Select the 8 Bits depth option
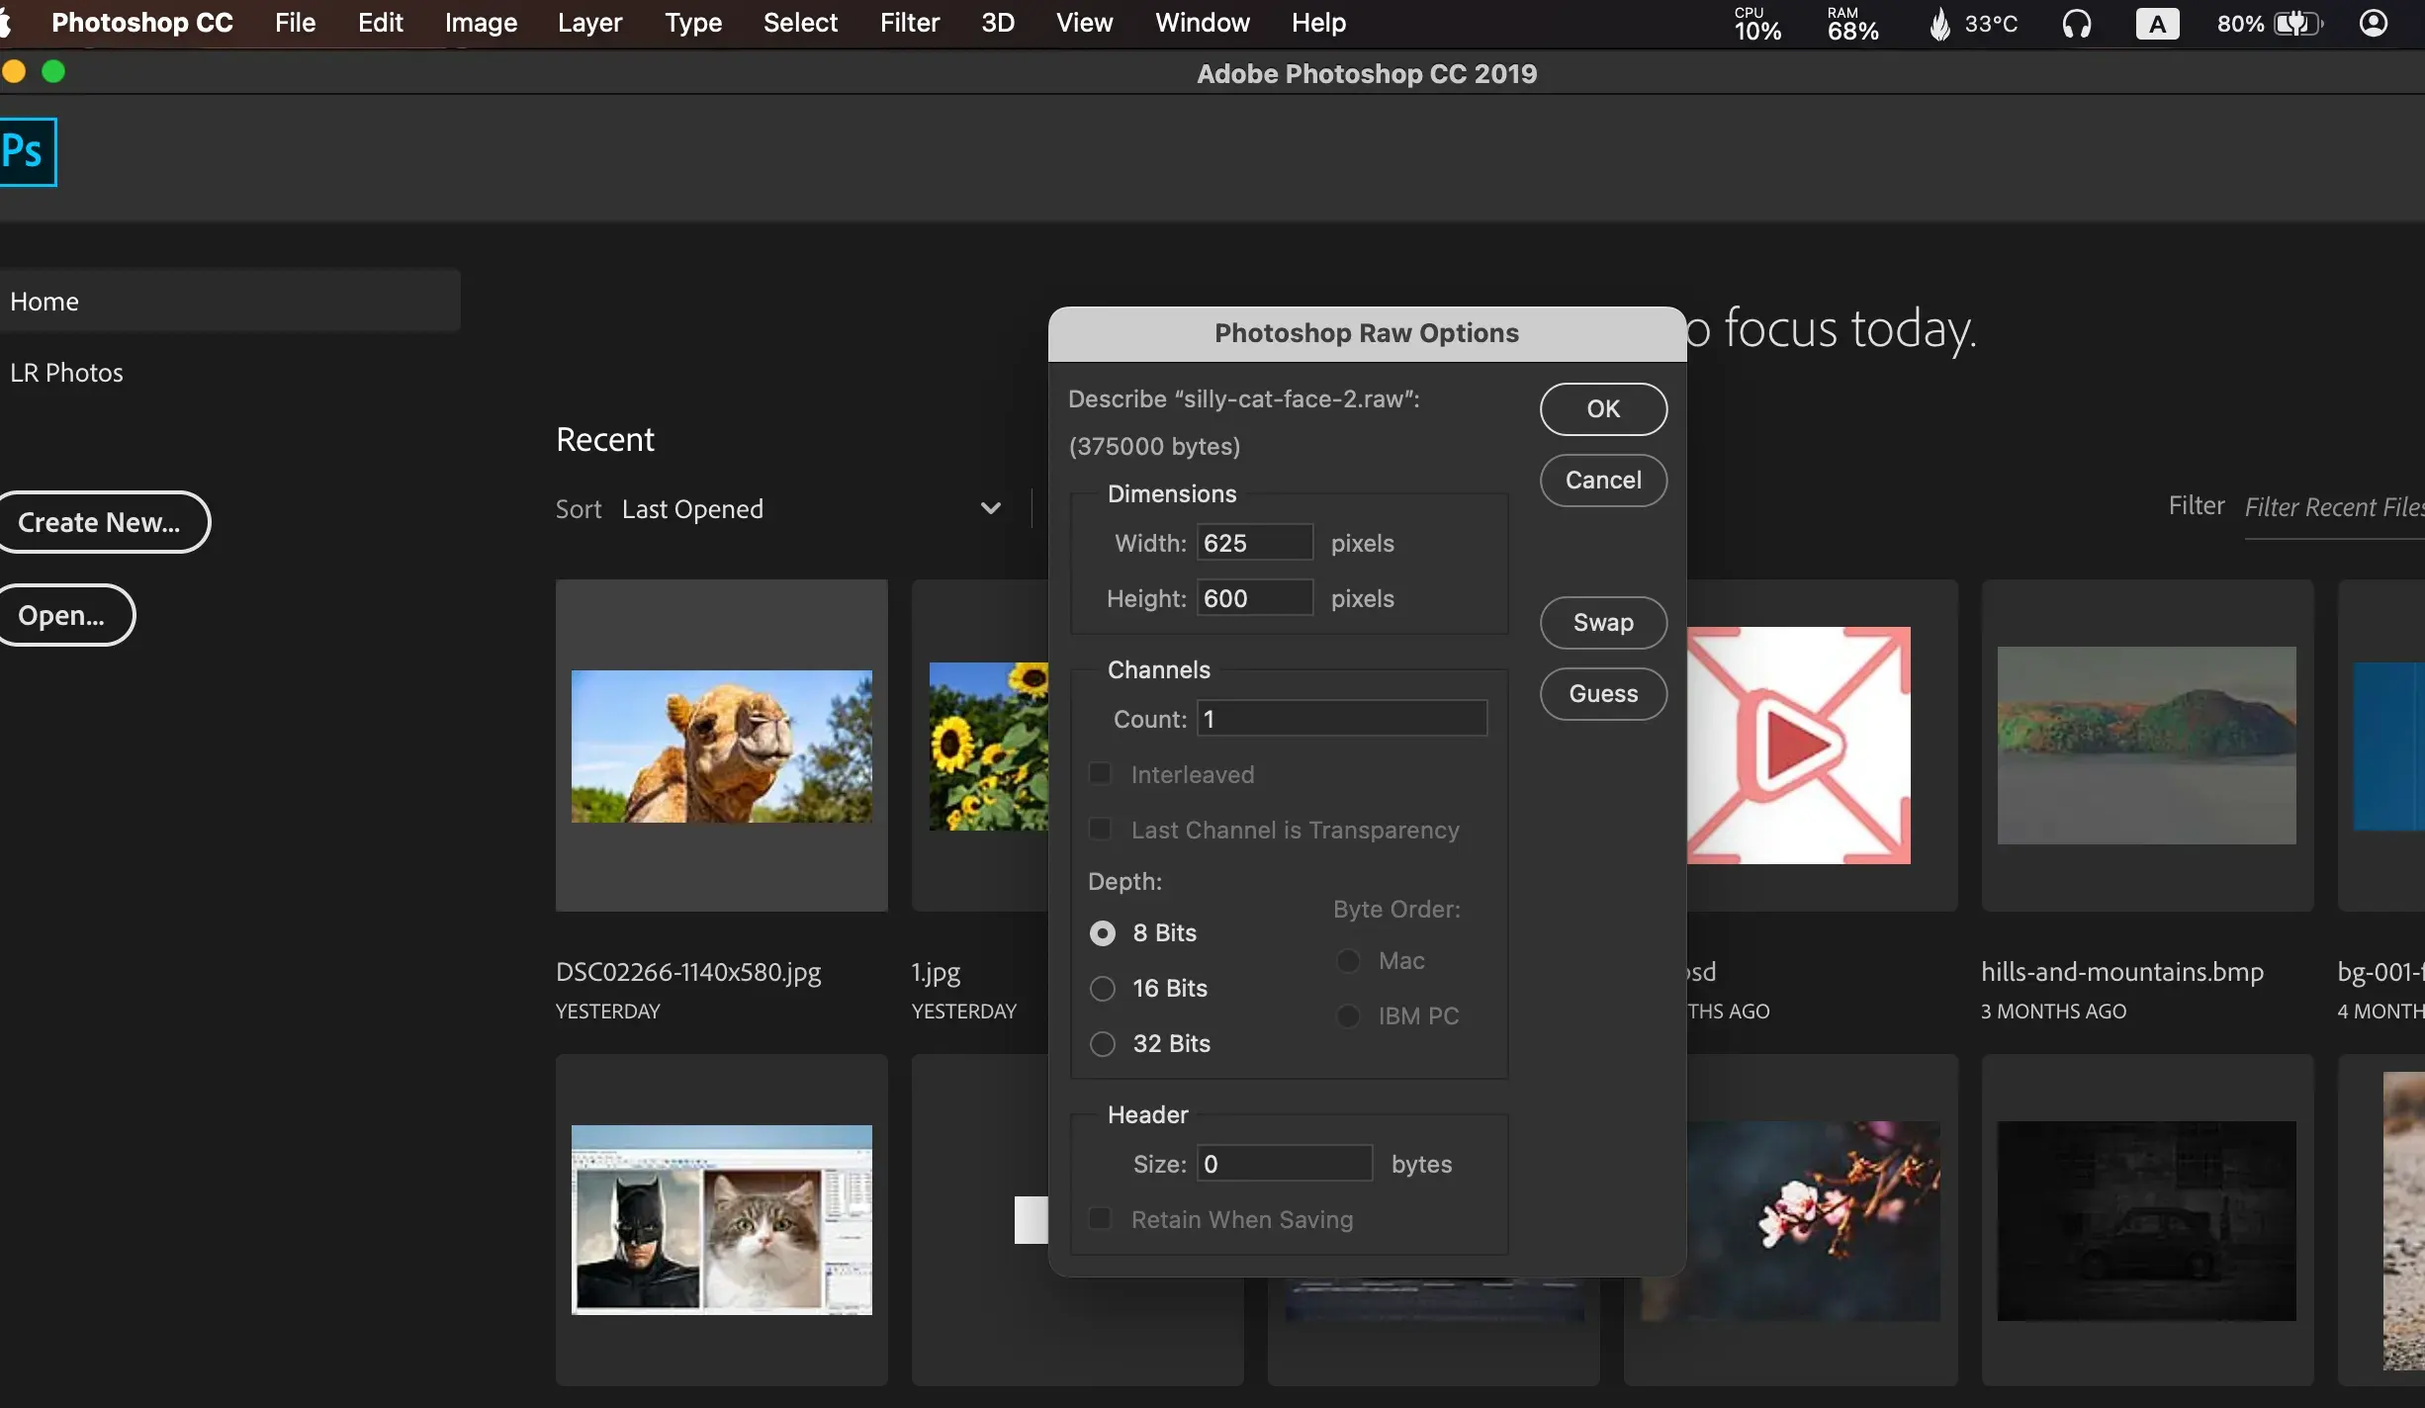Viewport: 2425px width, 1408px height. click(1102, 933)
